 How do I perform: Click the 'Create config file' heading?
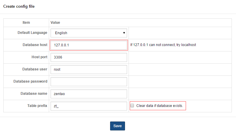click(x=19, y=6)
